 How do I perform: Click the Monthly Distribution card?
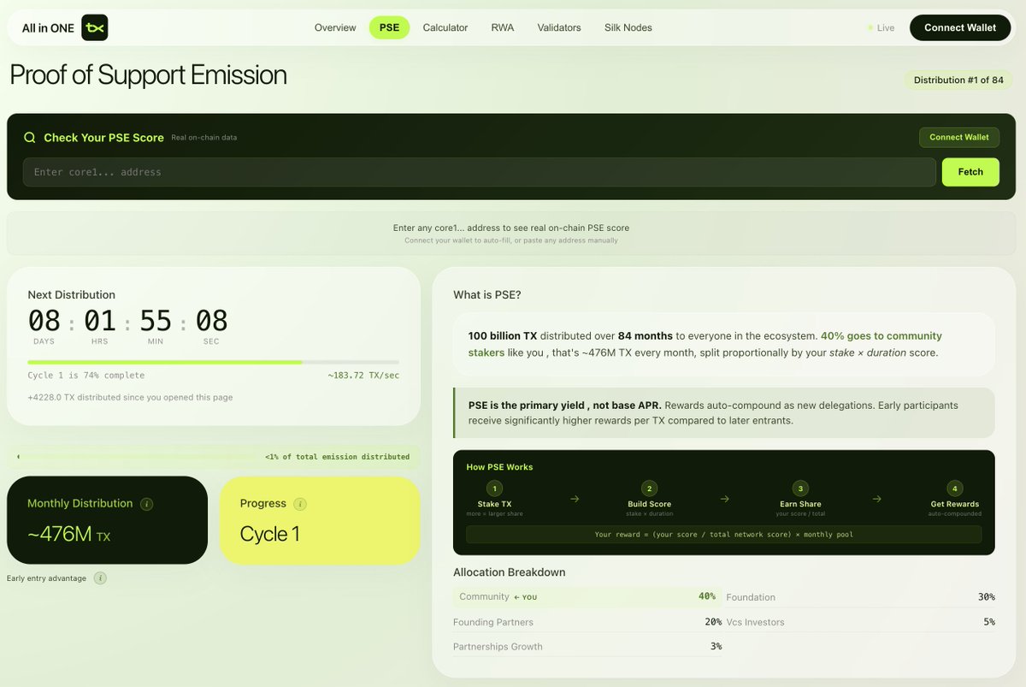click(108, 520)
